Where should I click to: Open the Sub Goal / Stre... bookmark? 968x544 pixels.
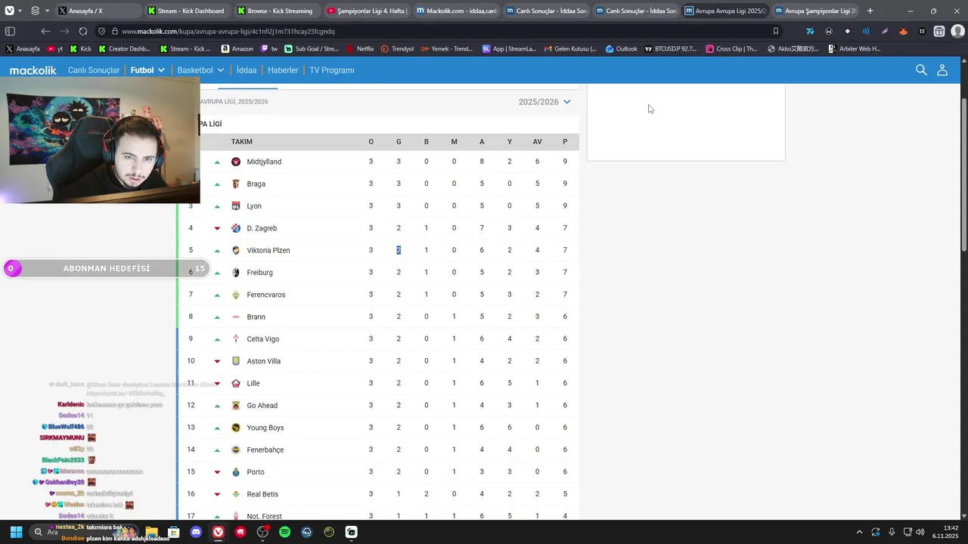tap(311, 48)
